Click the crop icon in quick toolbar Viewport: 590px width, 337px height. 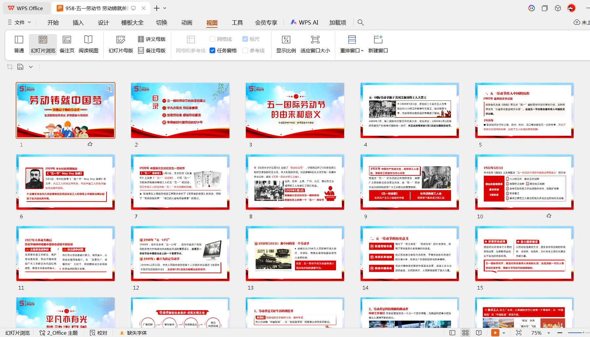coord(10,67)
